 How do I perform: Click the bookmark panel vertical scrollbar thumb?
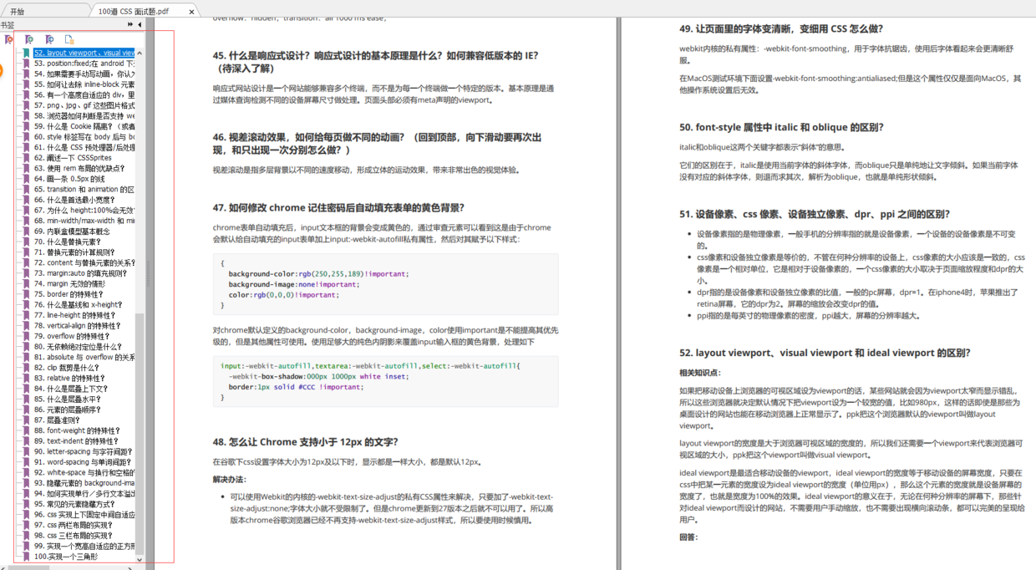[x=140, y=432]
